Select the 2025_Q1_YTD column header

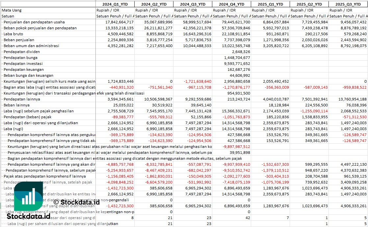click(270, 4)
